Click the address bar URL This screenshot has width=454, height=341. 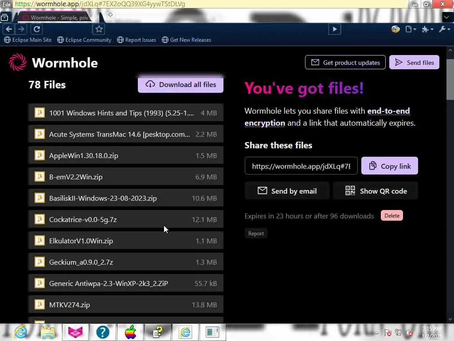point(100,4)
